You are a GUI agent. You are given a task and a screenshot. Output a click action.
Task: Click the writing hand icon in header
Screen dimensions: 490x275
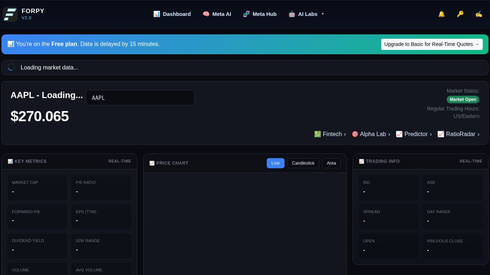click(x=479, y=14)
